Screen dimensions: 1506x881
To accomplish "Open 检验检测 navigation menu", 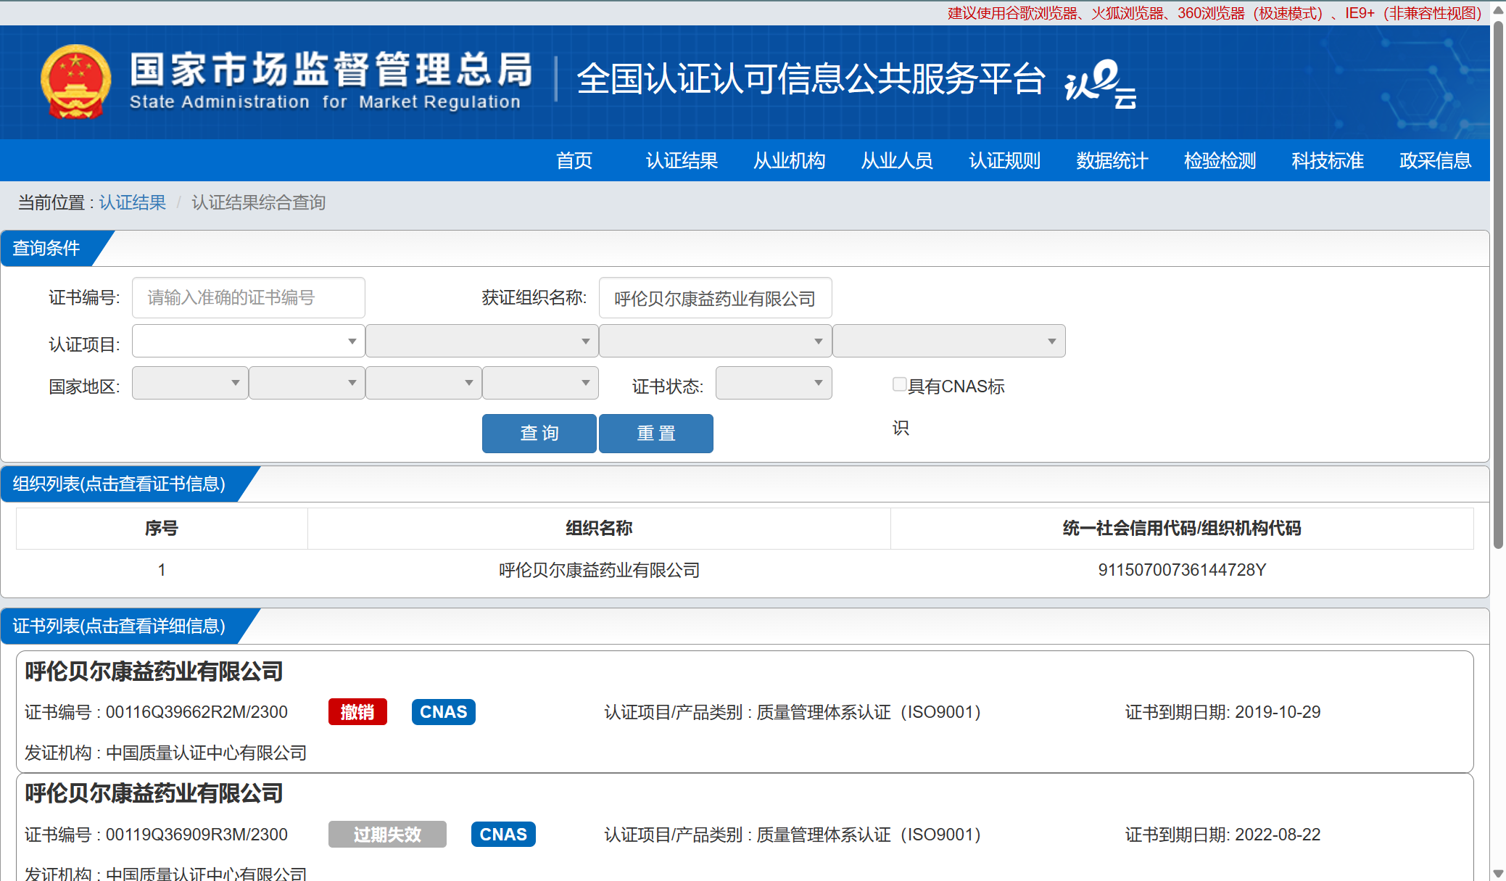I will [x=1220, y=161].
